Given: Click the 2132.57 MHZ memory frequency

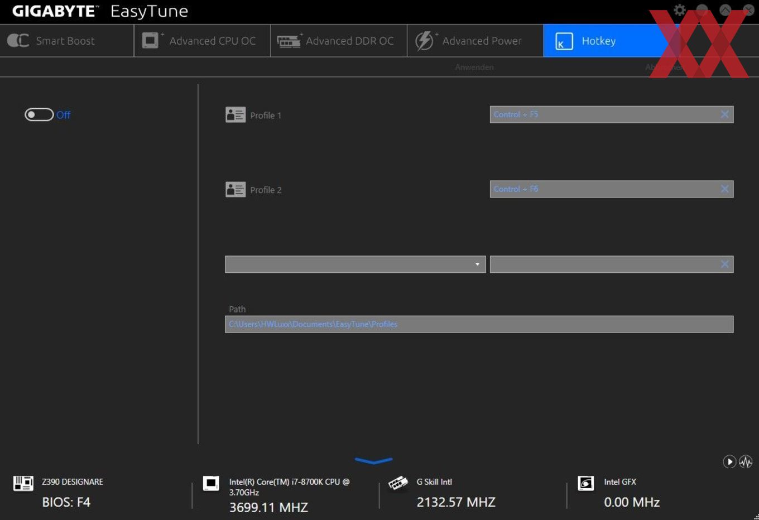Looking at the screenshot, I should 456,502.
